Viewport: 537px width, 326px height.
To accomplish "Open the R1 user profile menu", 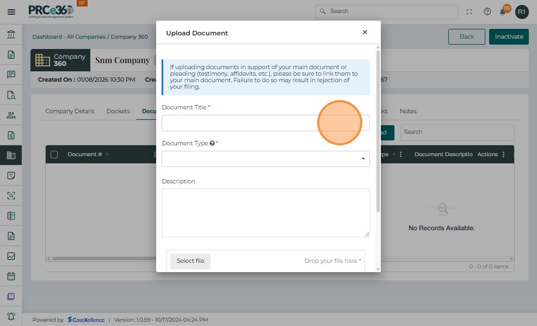I will (x=522, y=11).
